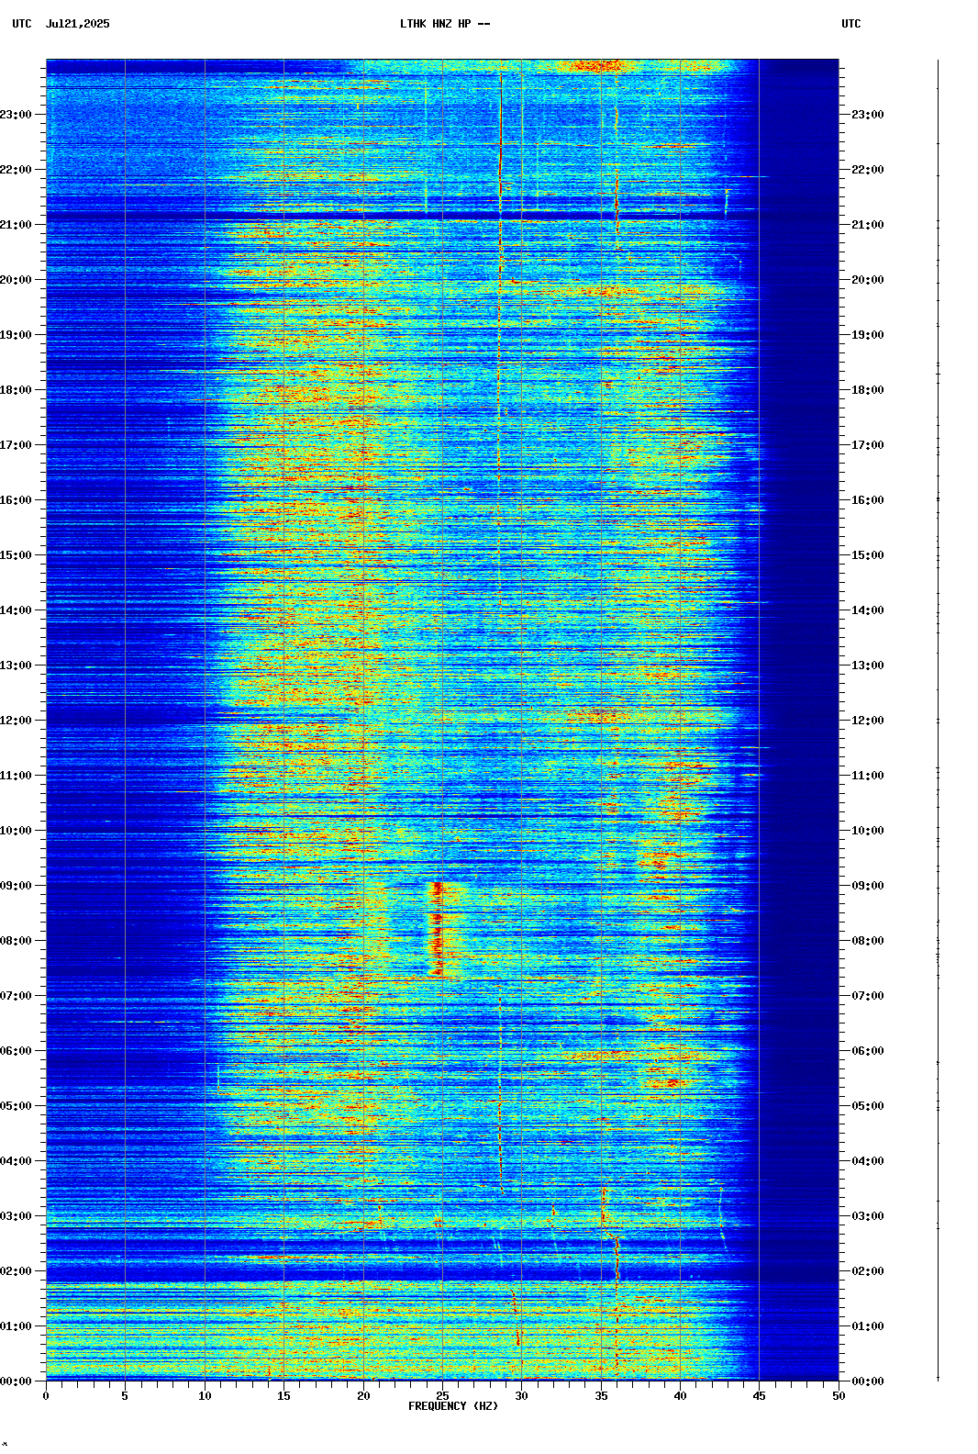Viewport: 978px width, 1454px height.
Task: Click '09:00' on the right time axis
Action: pyautogui.click(x=868, y=886)
